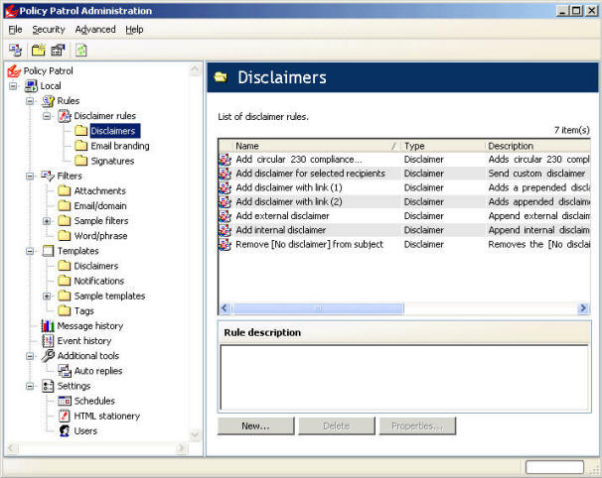The width and height of the screenshot is (602, 478).
Task: Select 'Add disclaimer with link (1)' row
Action: pos(404,187)
